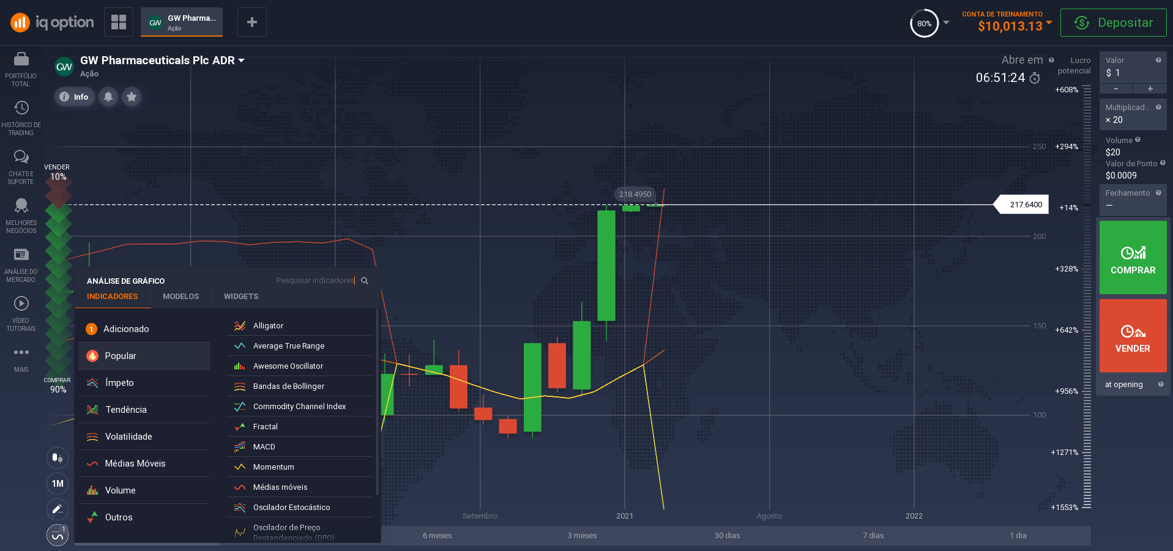
Task: Open drawing tools with the pencil icon
Action: click(x=58, y=509)
